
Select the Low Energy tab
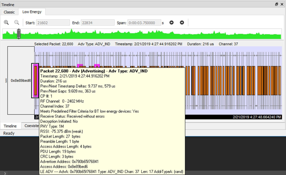point(32,12)
